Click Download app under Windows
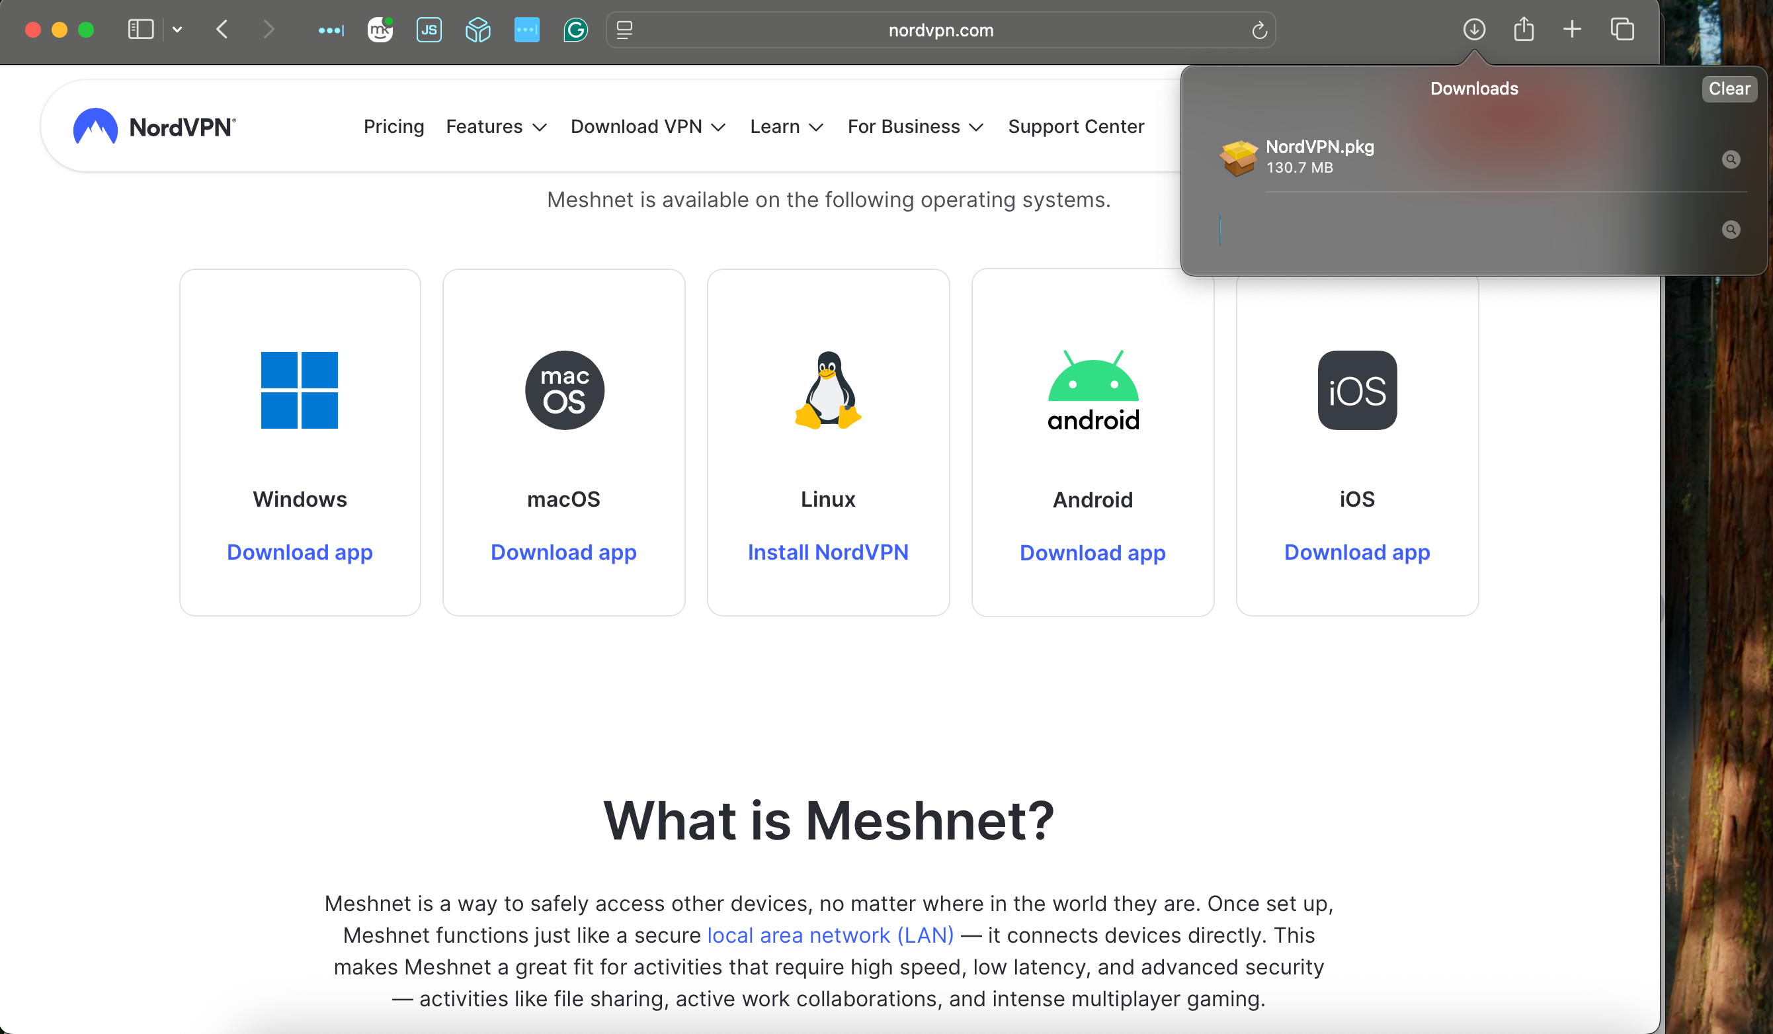 click(300, 552)
